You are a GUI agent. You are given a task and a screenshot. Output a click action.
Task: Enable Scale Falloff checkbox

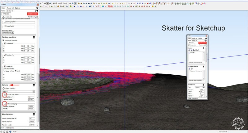pos(5,26)
